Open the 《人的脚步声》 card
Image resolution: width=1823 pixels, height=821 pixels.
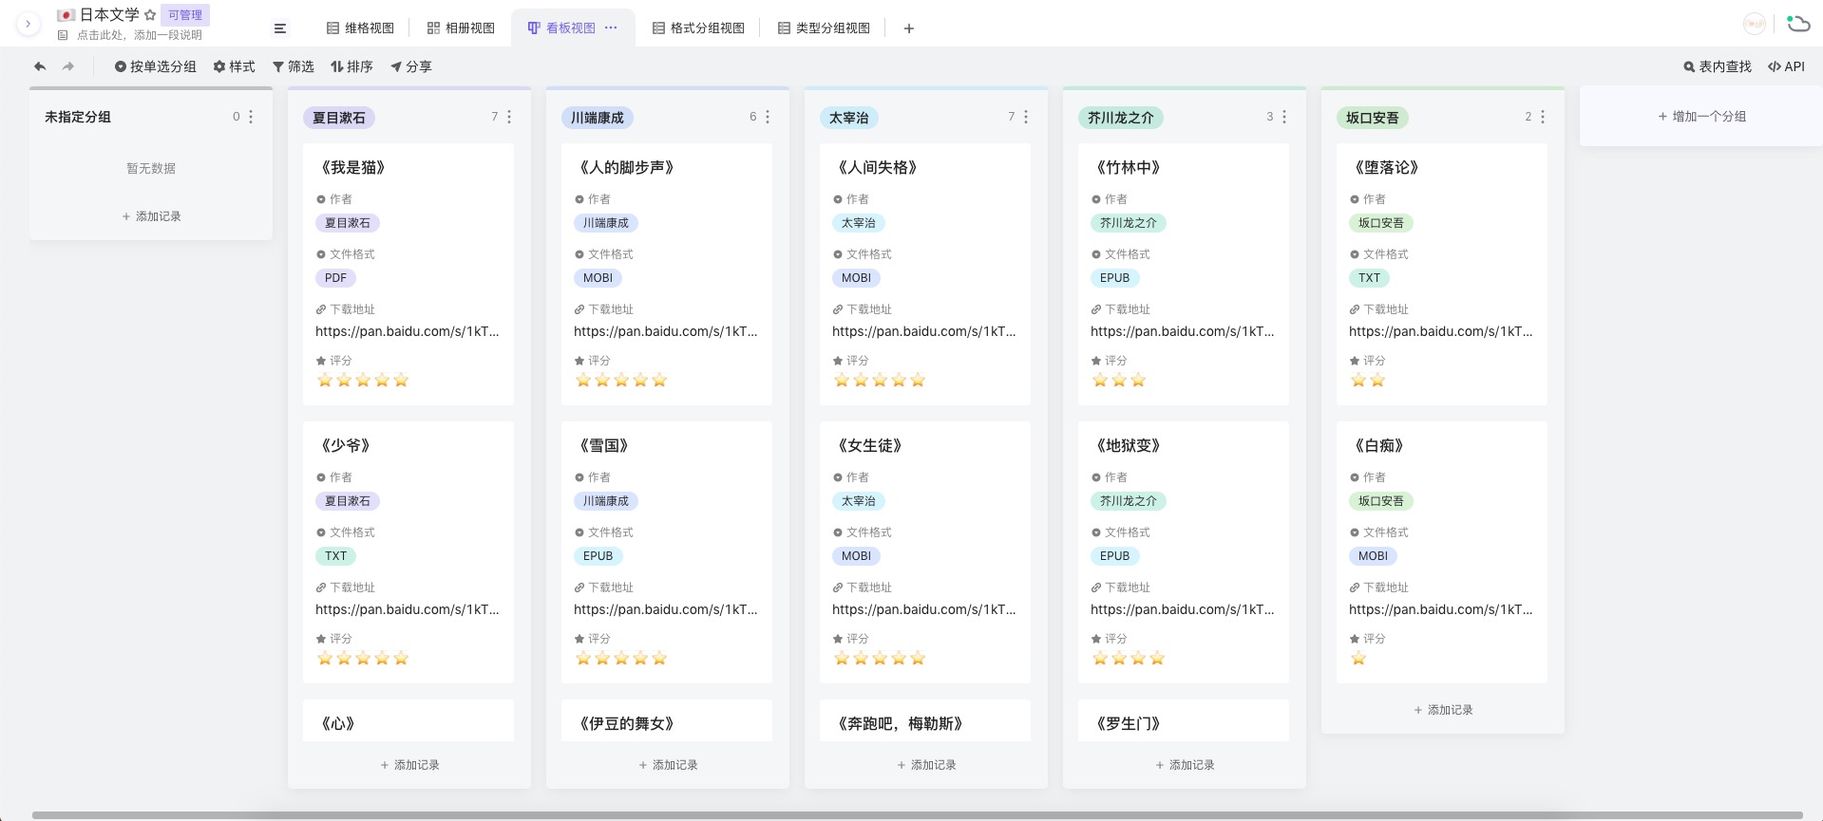[667, 274]
